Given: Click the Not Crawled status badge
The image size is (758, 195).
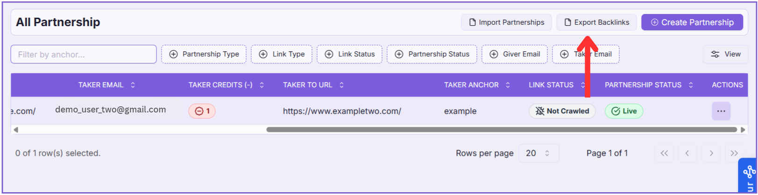Looking at the screenshot, I should tap(562, 111).
